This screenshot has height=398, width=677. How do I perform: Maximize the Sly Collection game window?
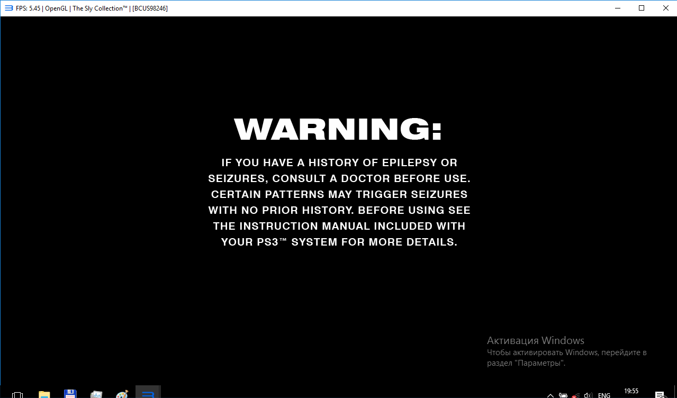[642, 8]
